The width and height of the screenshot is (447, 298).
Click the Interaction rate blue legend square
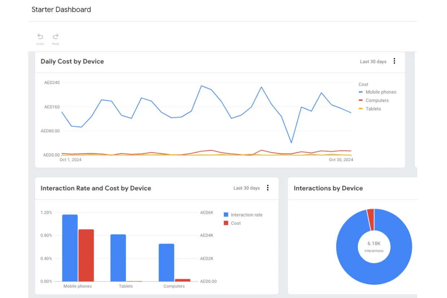[x=226, y=215]
